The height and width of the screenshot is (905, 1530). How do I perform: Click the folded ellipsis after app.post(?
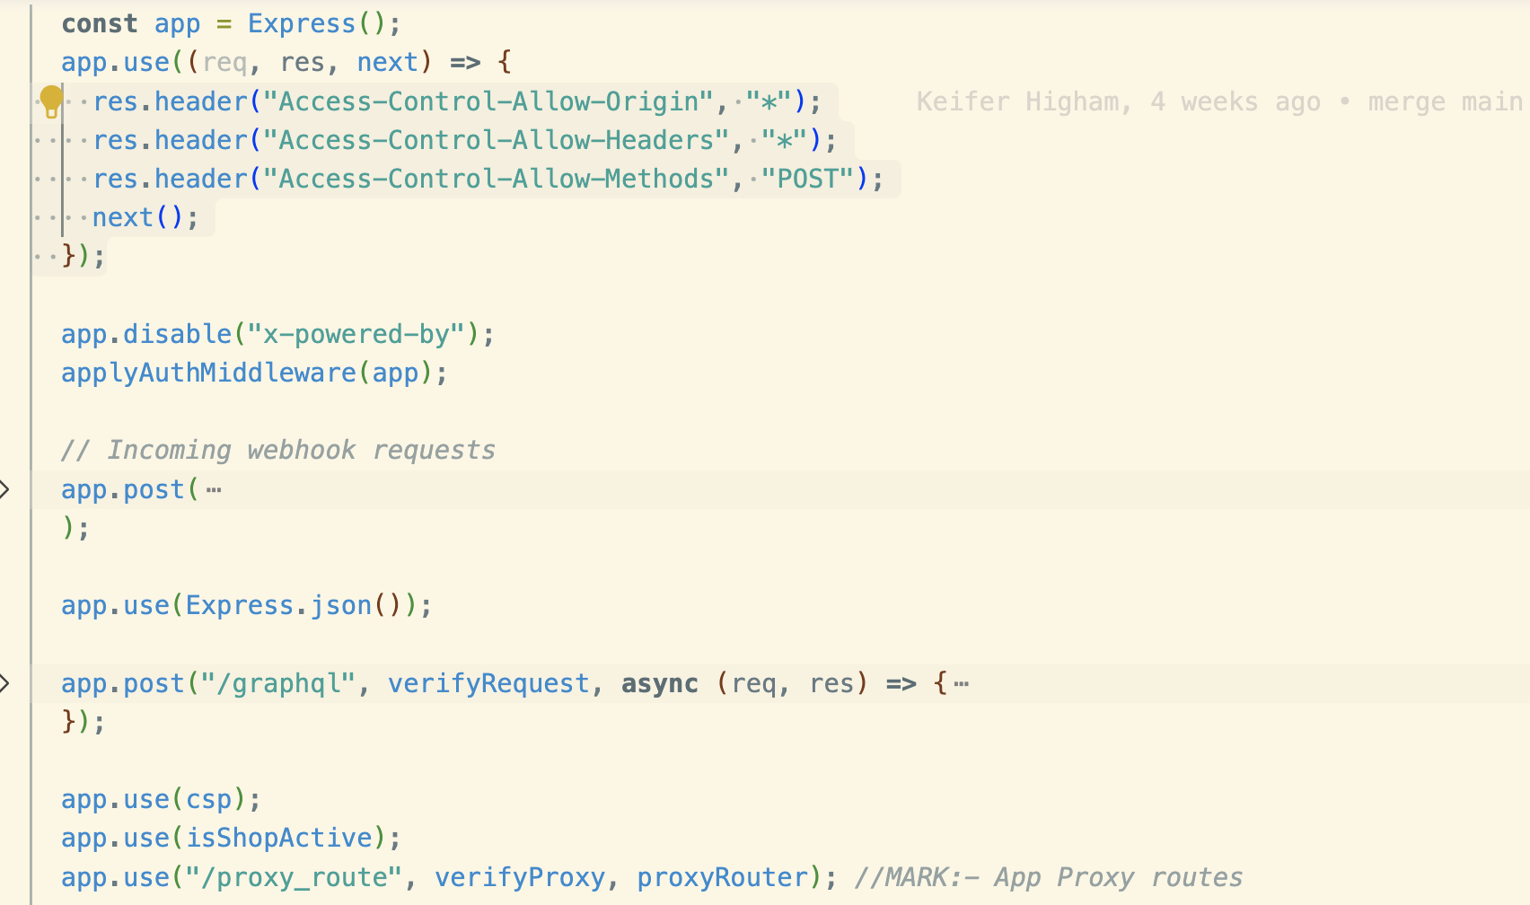214,490
